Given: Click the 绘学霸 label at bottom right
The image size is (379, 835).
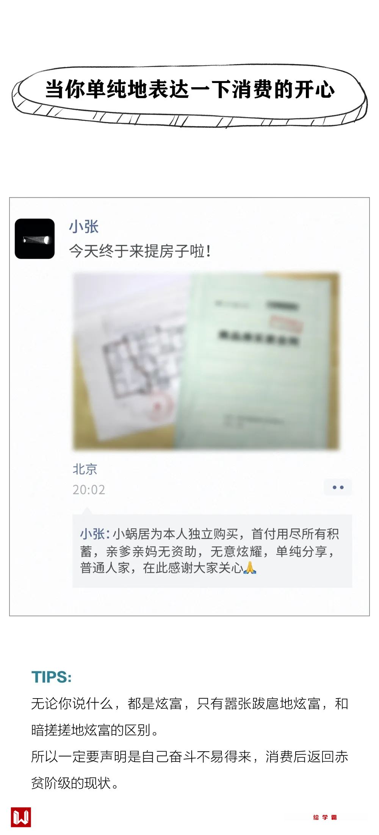Looking at the screenshot, I should pos(325,817).
